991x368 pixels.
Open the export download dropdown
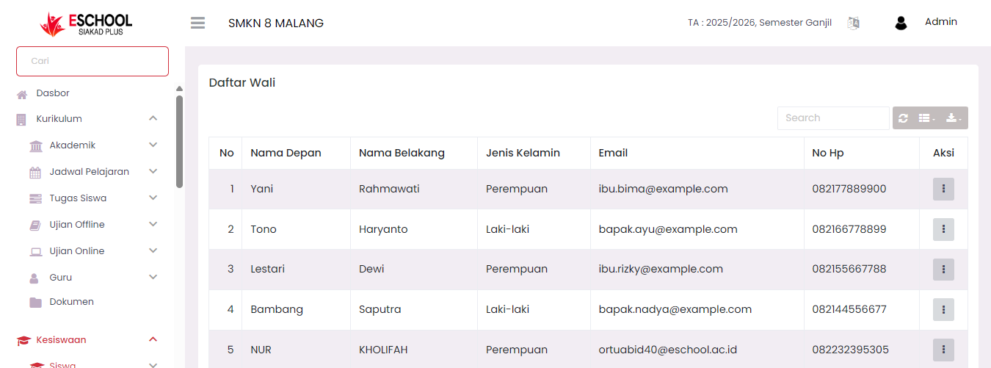pyautogui.click(x=954, y=118)
